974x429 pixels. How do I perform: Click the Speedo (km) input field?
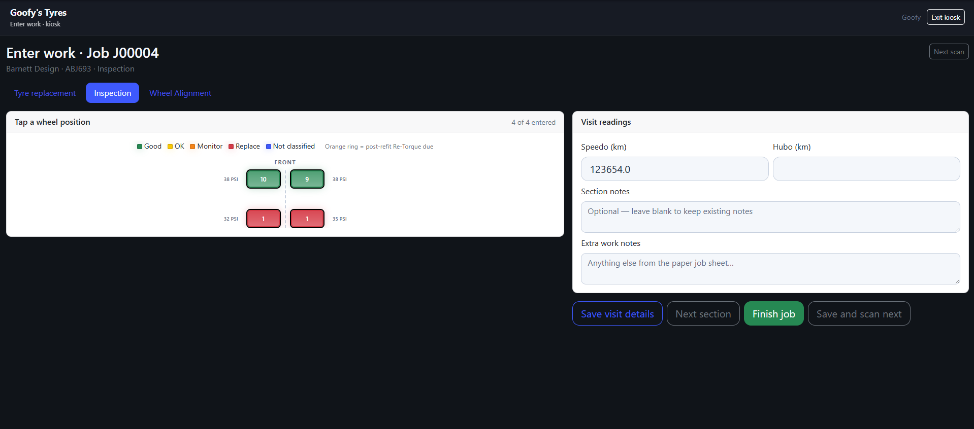coord(674,169)
